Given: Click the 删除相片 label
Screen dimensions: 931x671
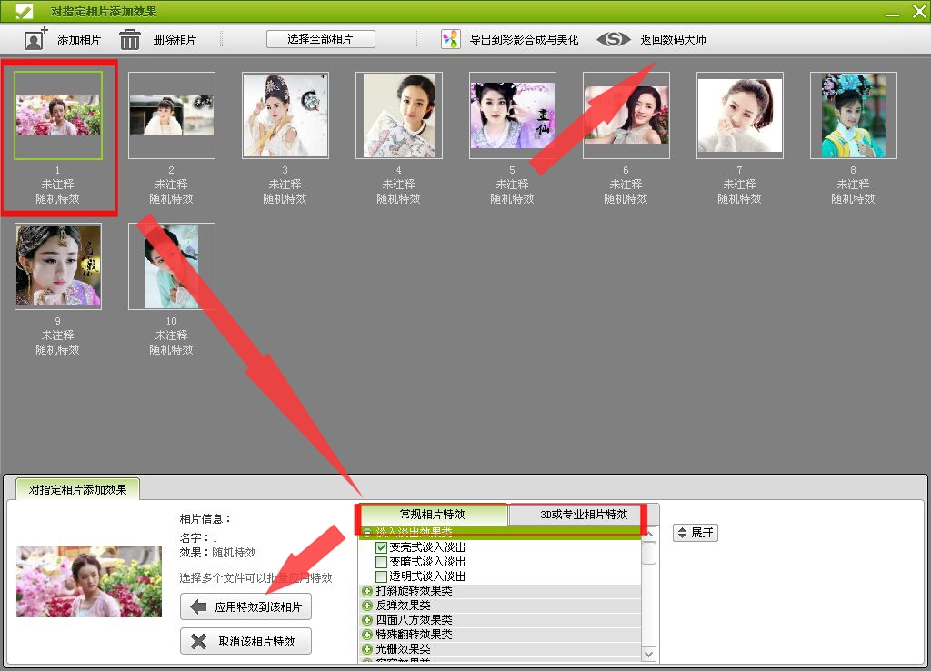Looking at the screenshot, I should tap(175, 40).
